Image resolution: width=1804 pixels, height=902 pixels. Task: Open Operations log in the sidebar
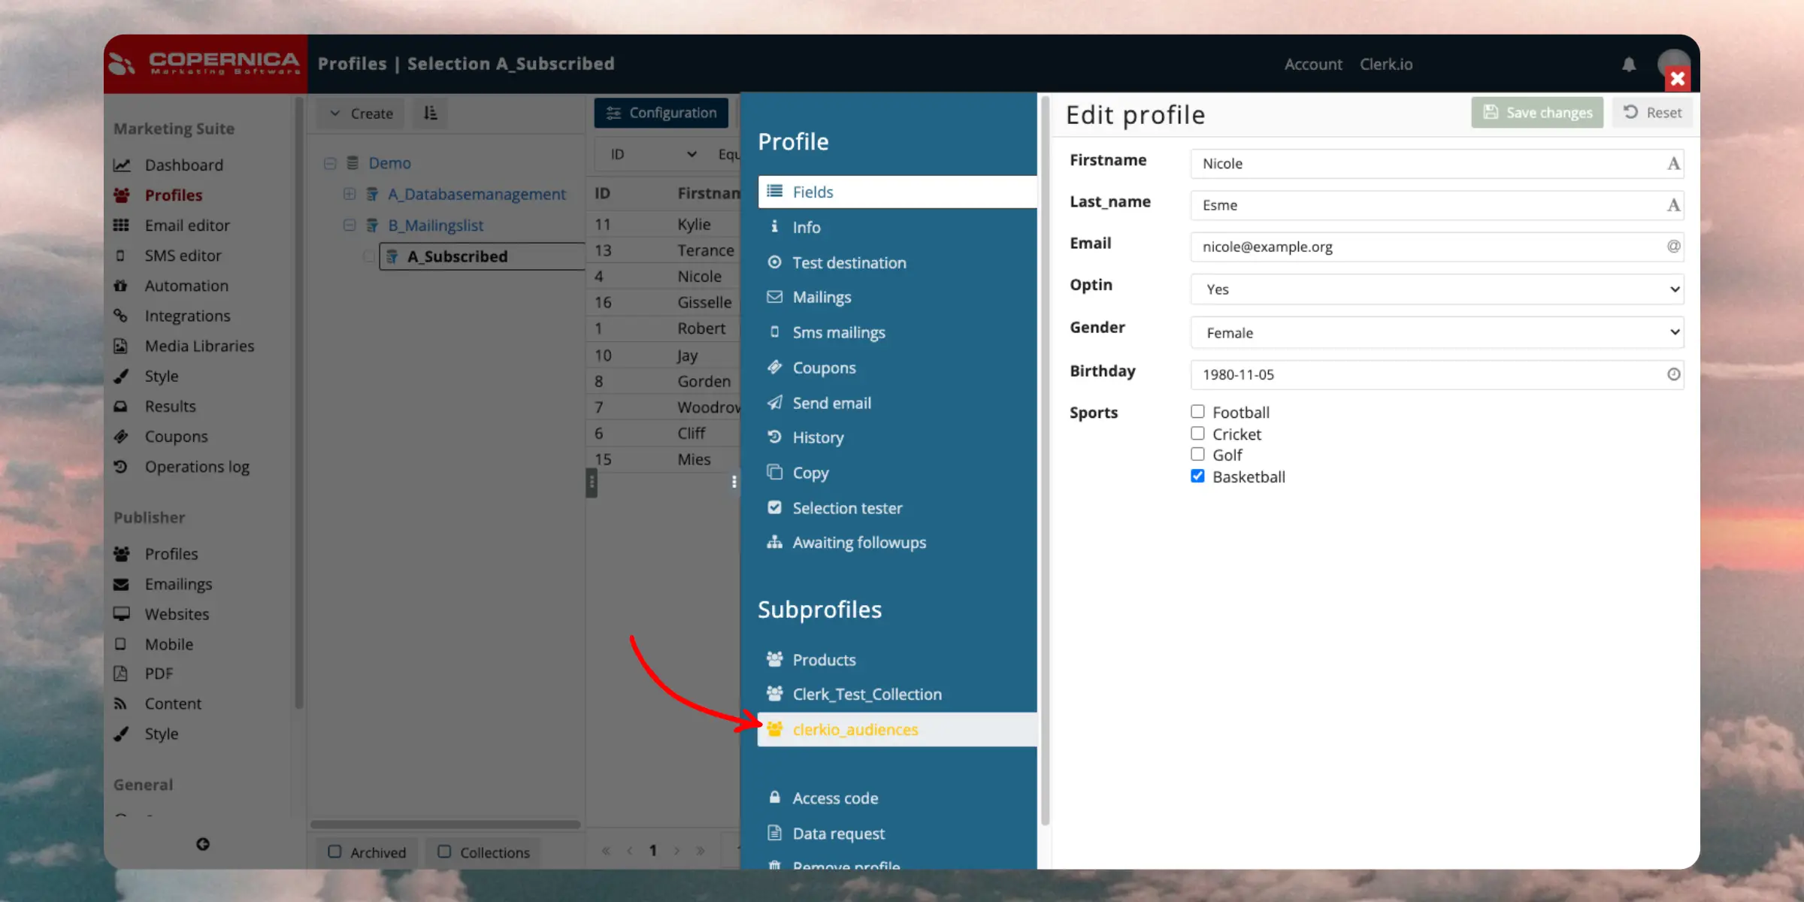pos(196,467)
